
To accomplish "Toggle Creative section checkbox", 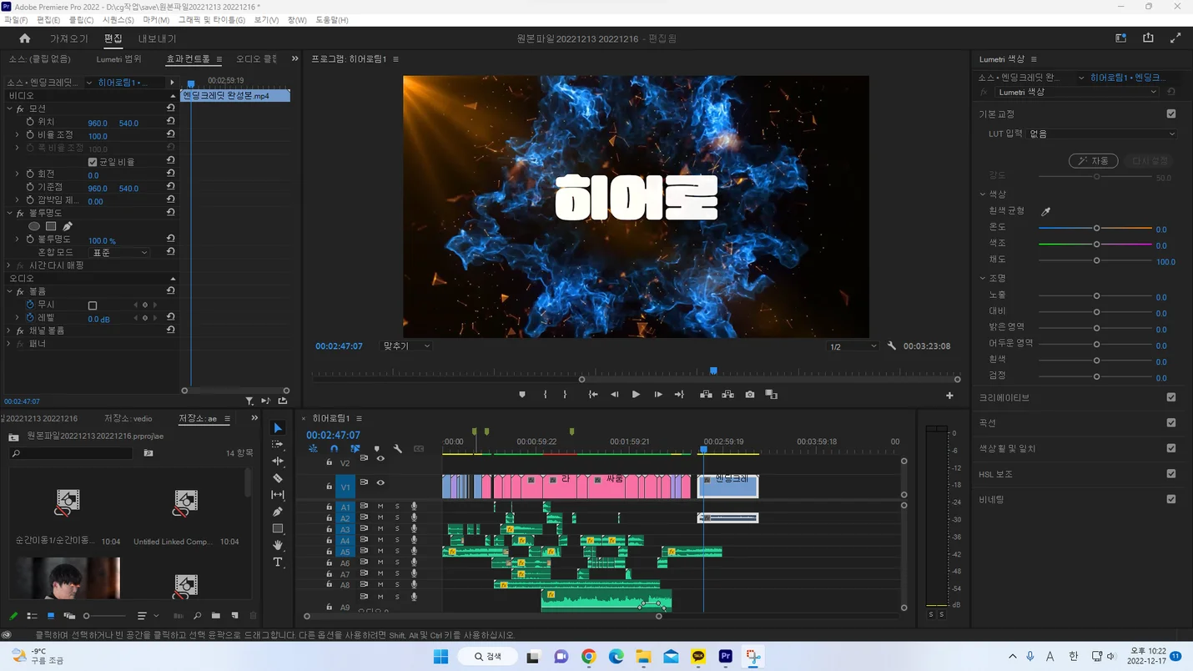I will coord(1171,398).
